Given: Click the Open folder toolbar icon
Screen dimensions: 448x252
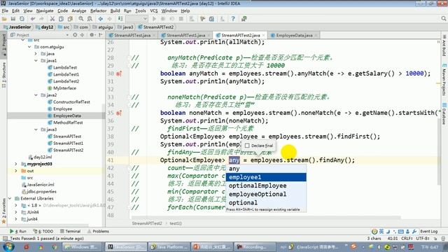Looking at the screenshot, I should point(4,19).
